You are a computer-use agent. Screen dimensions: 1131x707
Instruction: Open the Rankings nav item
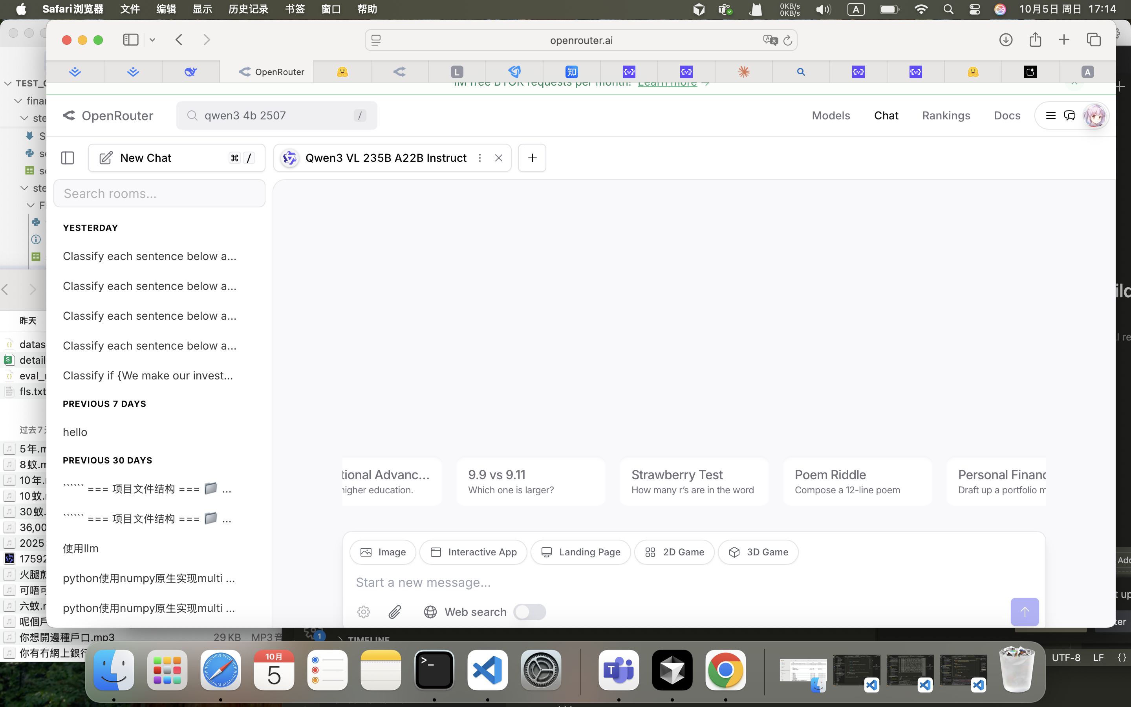946,115
